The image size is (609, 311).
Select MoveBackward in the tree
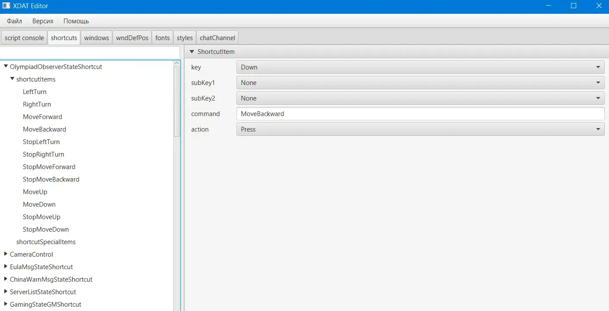click(44, 129)
